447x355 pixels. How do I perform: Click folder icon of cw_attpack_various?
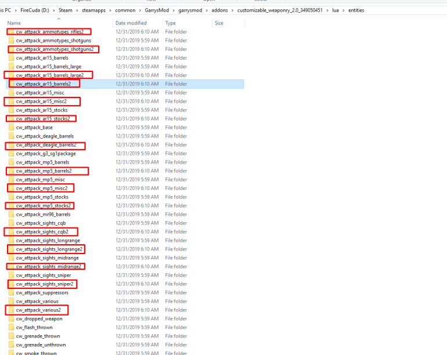click(11, 301)
